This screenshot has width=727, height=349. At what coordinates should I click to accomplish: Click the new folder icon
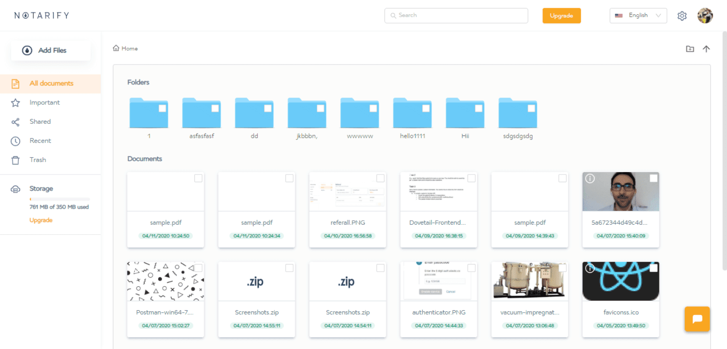pos(690,49)
